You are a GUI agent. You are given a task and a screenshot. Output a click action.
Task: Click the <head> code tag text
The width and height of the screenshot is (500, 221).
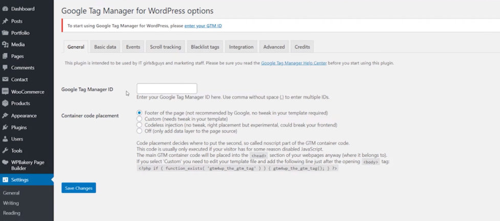258,156
